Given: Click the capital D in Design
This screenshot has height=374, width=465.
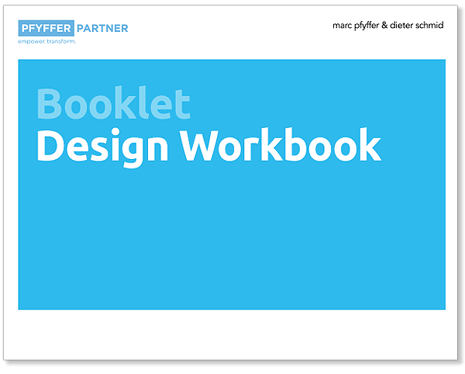Looking at the screenshot, I should click(50, 145).
